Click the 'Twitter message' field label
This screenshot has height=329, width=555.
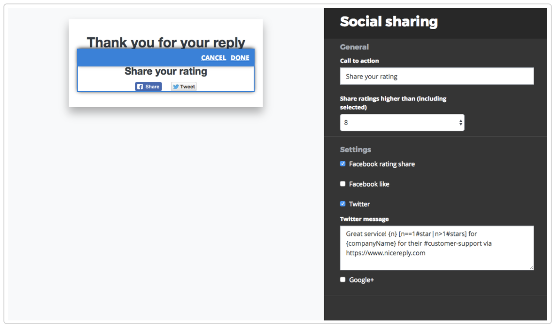[x=364, y=219]
